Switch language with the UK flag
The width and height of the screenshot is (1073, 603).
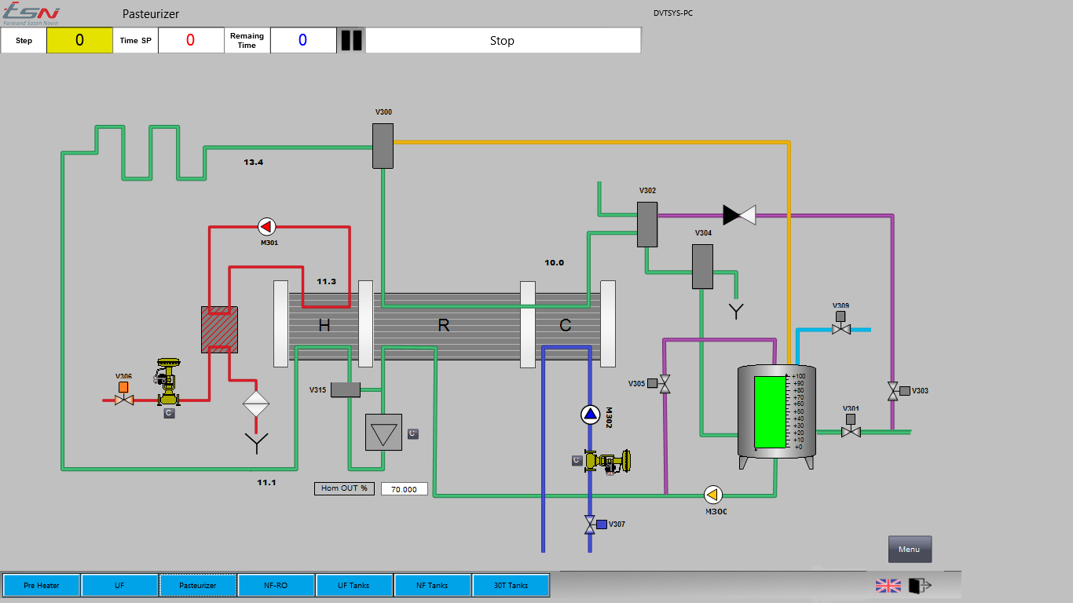coord(888,586)
